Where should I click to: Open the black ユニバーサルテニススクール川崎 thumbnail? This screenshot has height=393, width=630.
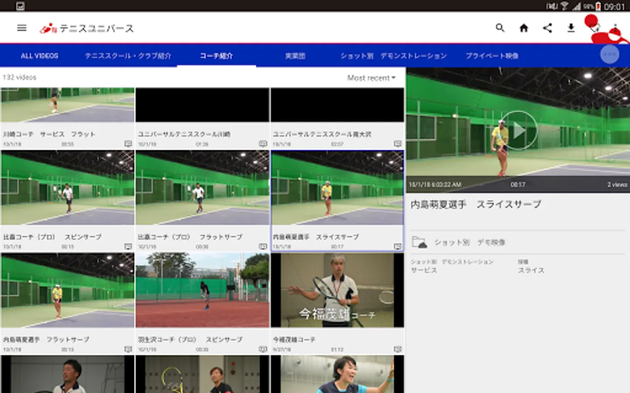pyautogui.click(x=203, y=105)
